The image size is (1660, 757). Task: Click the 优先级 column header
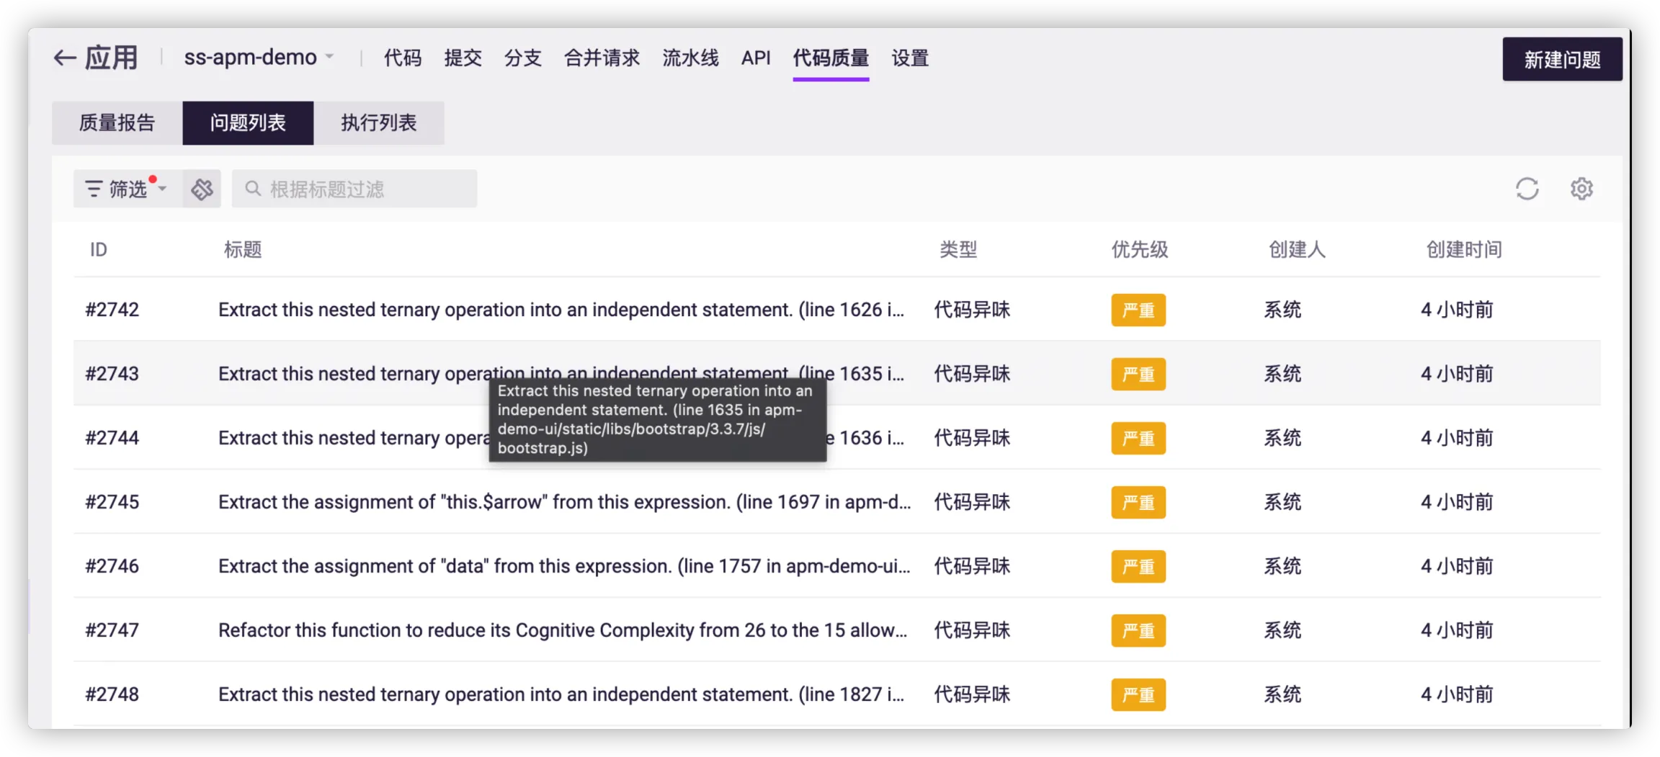pyautogui.click(x=1139, y=250)
